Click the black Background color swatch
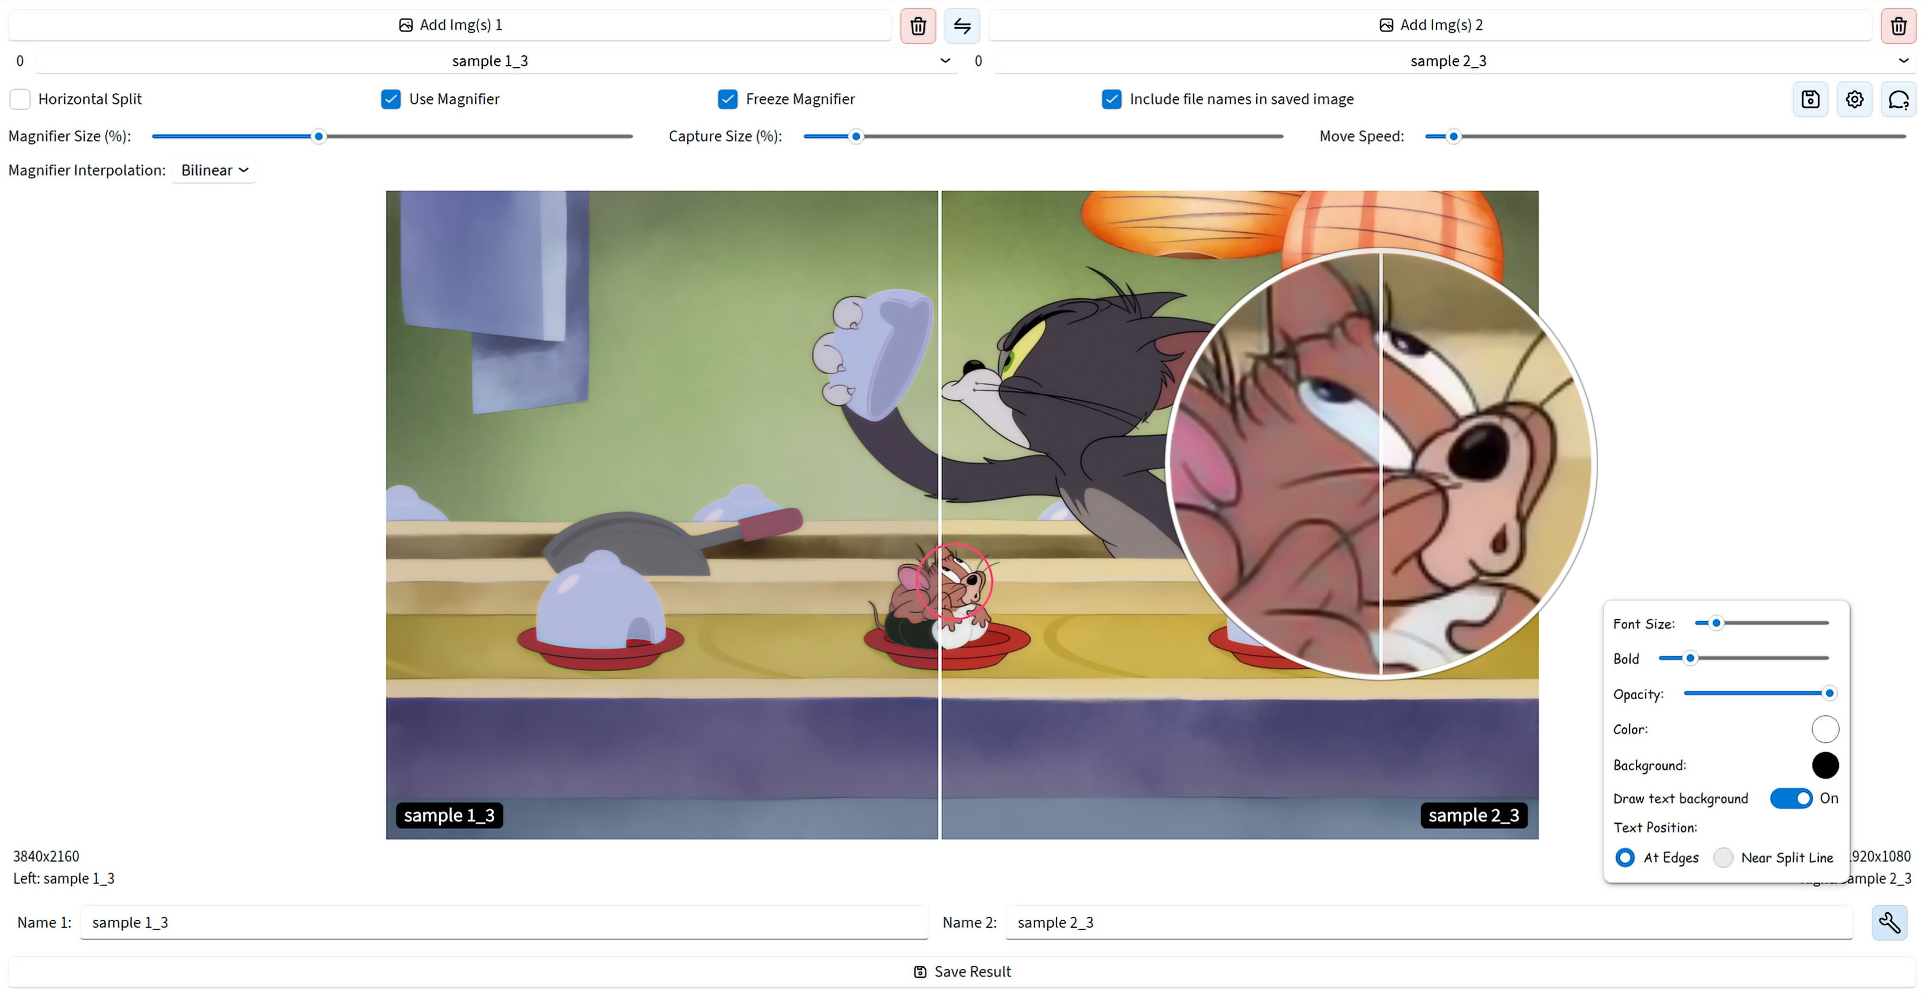This screenshot has height=997, width=1925. click(1824, 765)
